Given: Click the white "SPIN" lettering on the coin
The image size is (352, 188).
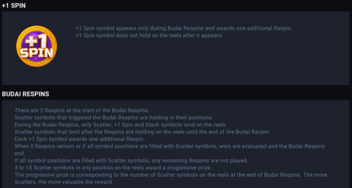Looking at the screenshot, I should click(37, 53).
